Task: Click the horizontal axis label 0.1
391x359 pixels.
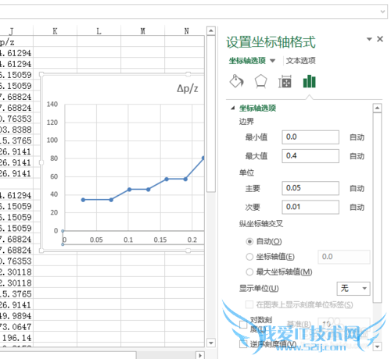Action: click(x=128, y=240)
